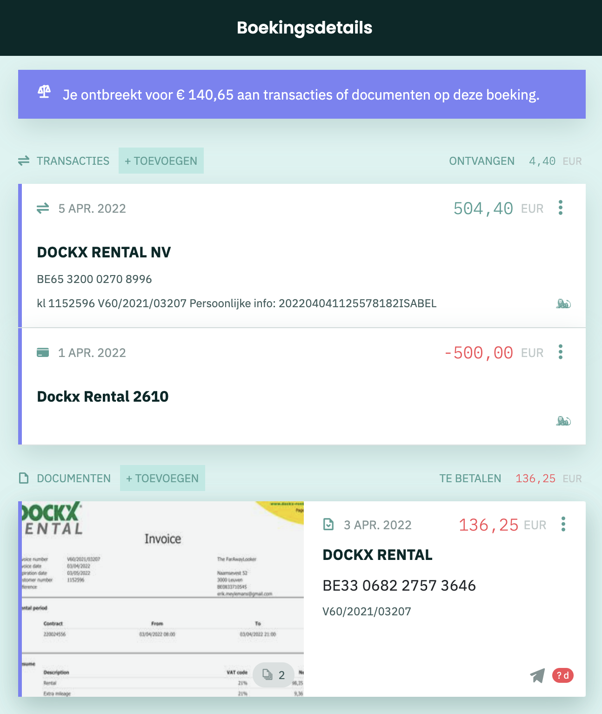The height and width of the screenshot is (714, 602).
Task: Click the Boekingsdetails header title
Action: point(305,27)
